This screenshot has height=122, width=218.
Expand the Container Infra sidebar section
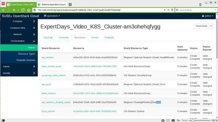(x=19, y=28)
